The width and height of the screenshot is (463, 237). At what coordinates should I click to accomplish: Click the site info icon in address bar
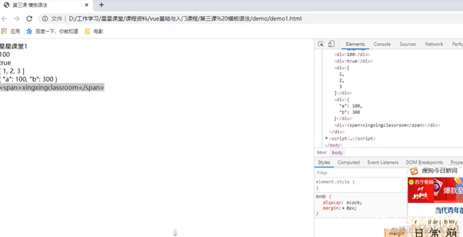tap(45, 19)
